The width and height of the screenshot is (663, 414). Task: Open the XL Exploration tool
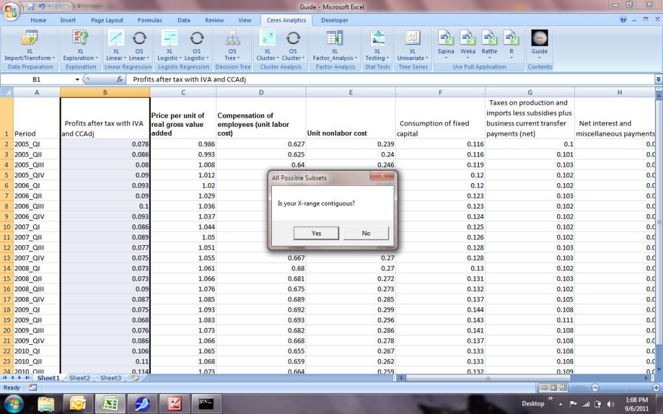pyautogui.click(x=80, y=46)
